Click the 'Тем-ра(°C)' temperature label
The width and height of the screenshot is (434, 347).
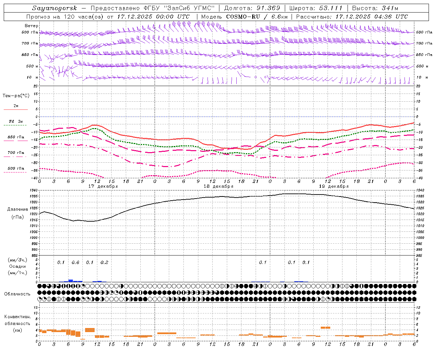pyautogui.click(x=16, y=96)
